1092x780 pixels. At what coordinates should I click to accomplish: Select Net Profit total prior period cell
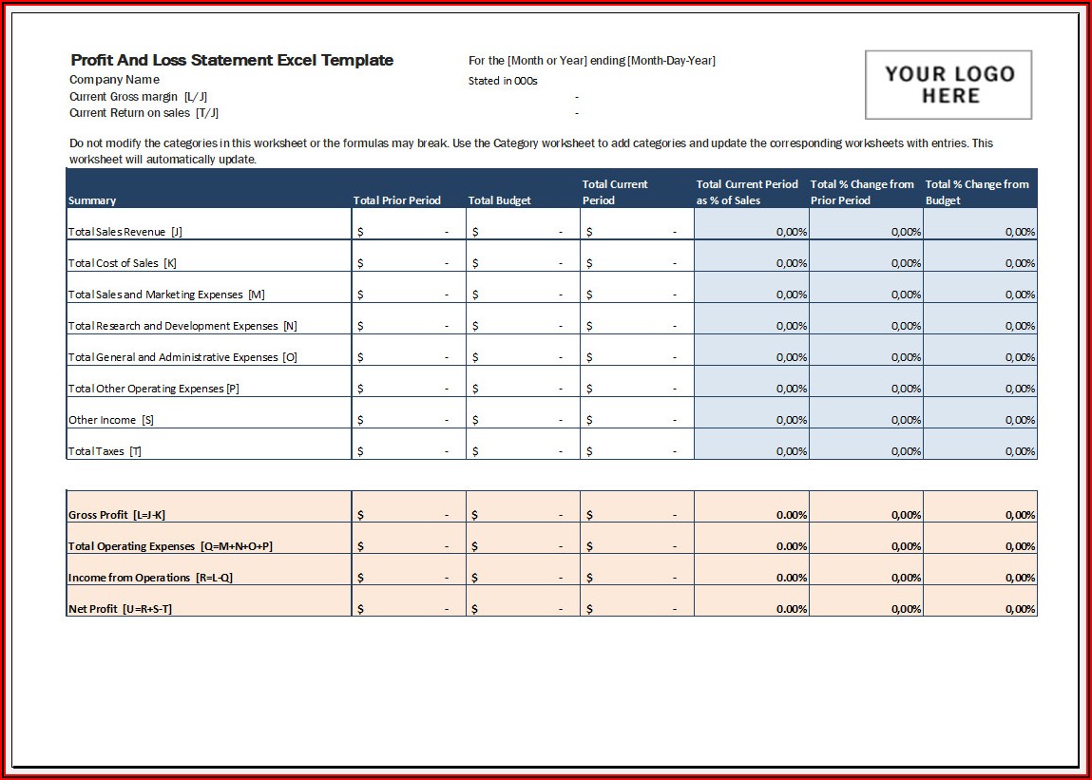[x=408, y=609]
